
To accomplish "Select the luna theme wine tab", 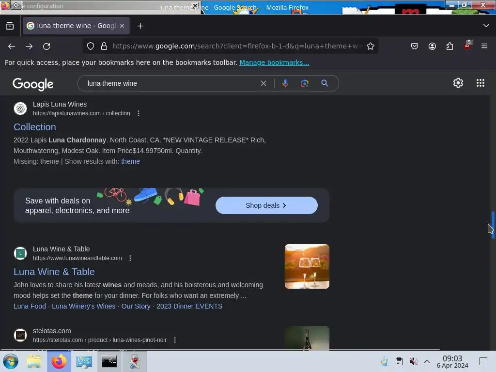I will [76, 26].
